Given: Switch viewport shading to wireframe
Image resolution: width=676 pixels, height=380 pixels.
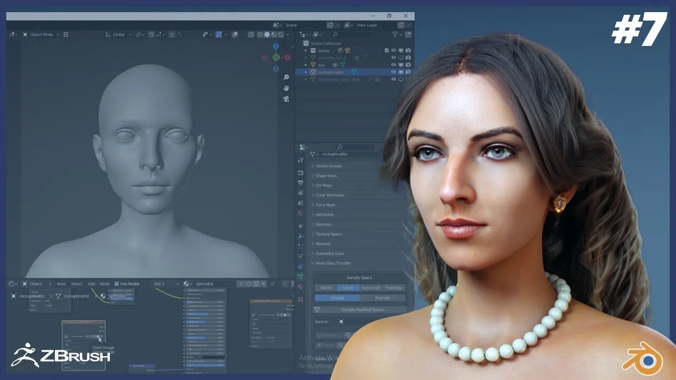Looking at the screenshot, I should (x=260, y=34).
